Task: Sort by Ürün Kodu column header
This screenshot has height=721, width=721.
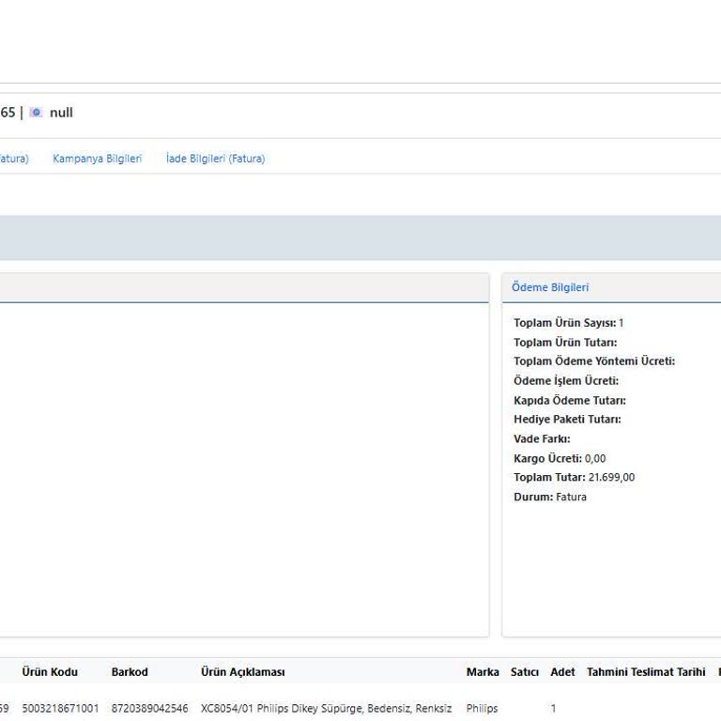Action: (x=50, y=672)
